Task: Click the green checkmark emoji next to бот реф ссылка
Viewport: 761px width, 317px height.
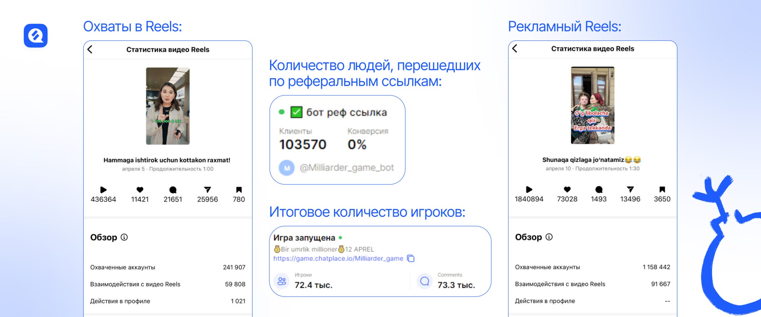Action: [x=296, y=112]
